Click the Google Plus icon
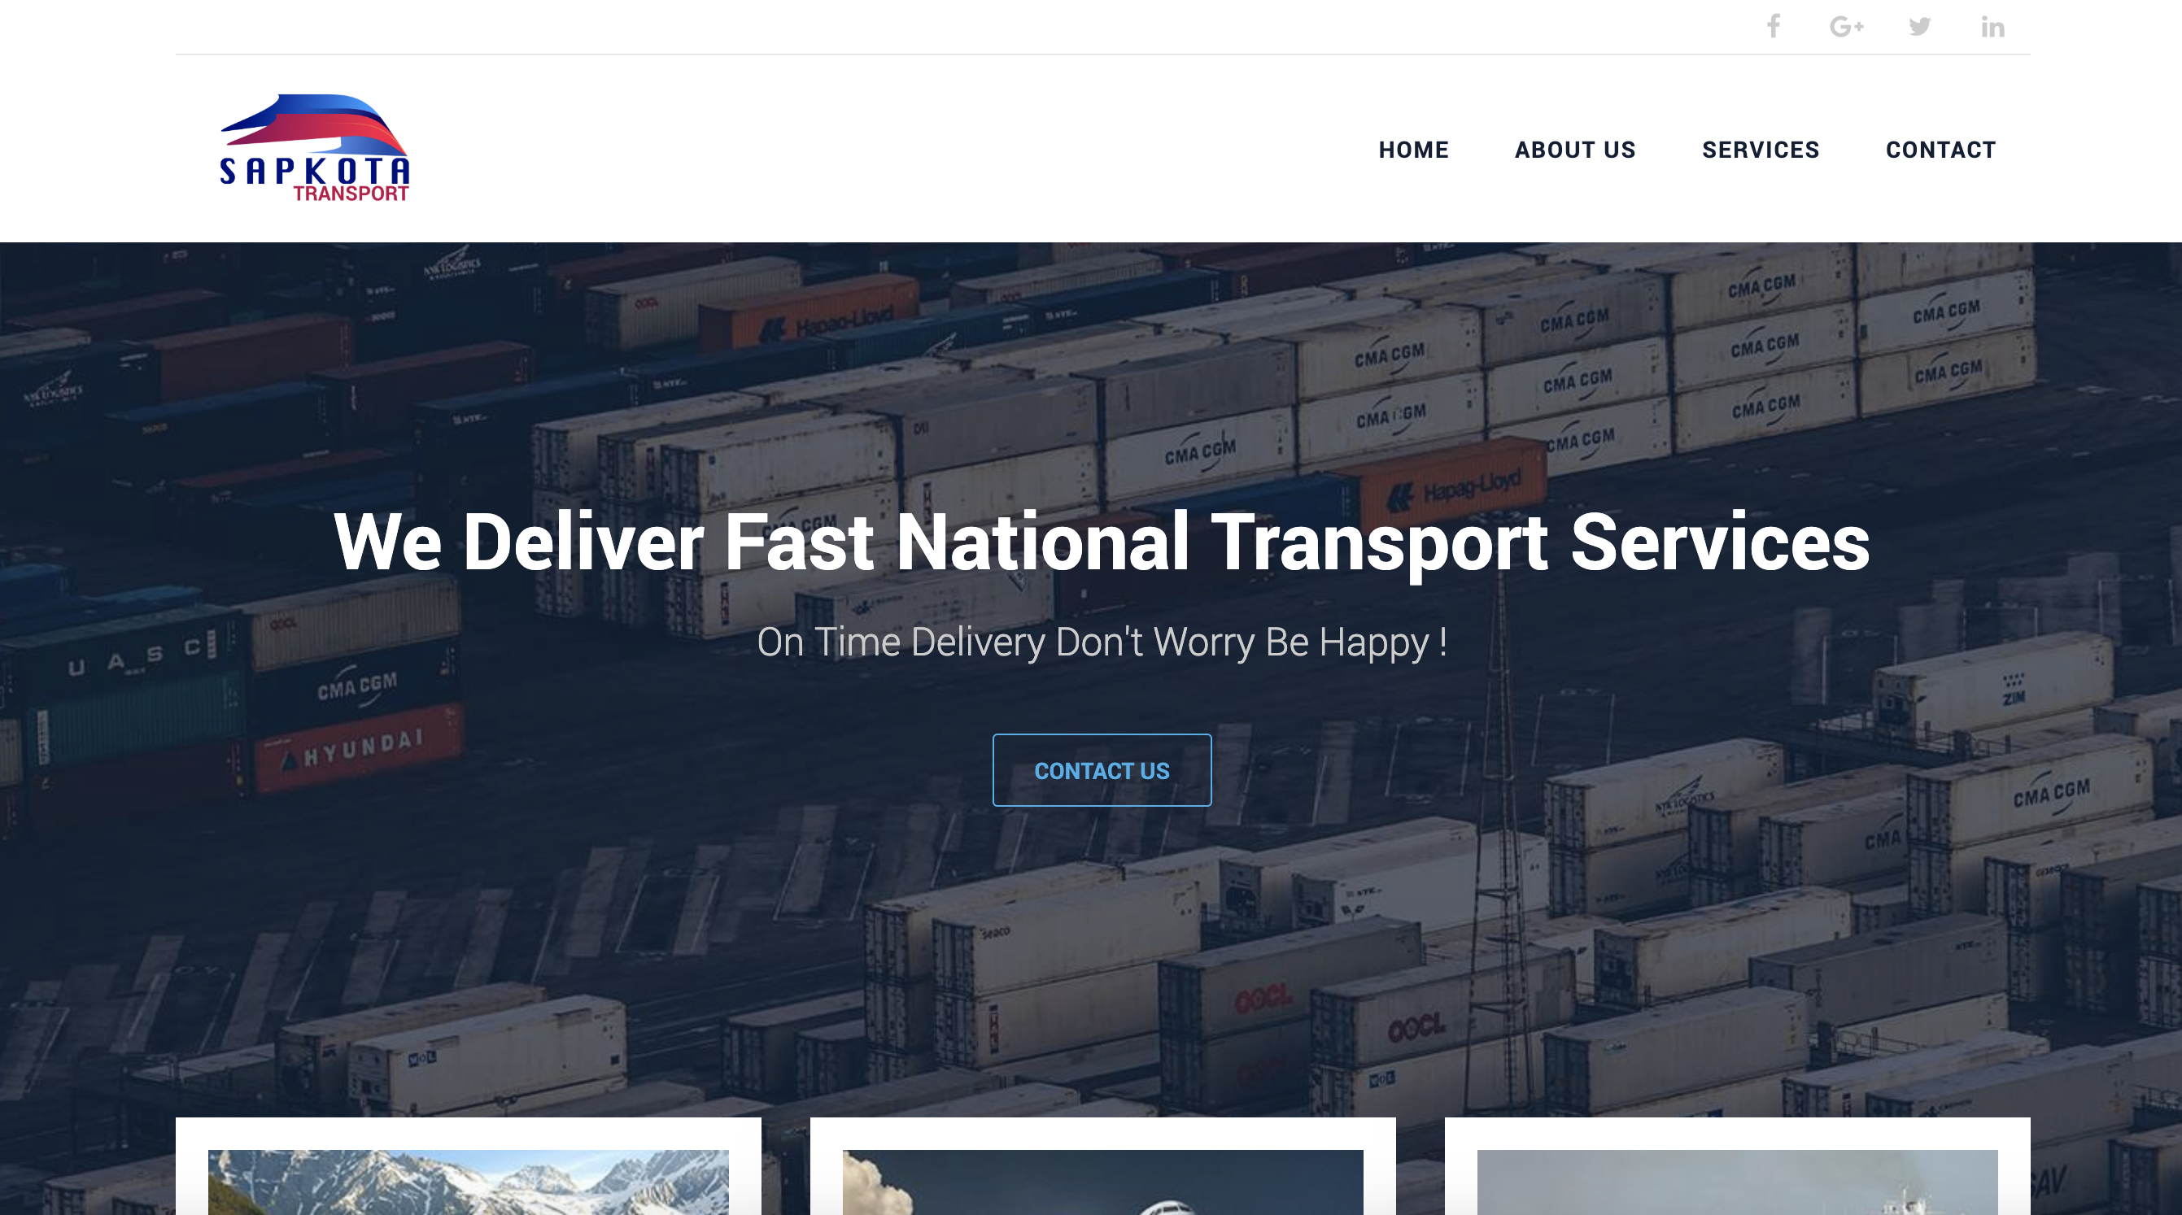 pos(1845,27)
